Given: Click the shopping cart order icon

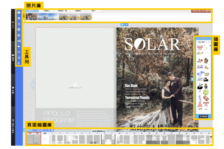Looking at the screenshot, I should (13, 88).
